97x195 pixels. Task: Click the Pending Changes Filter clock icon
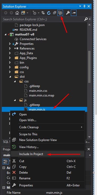[x=35, y=13]
